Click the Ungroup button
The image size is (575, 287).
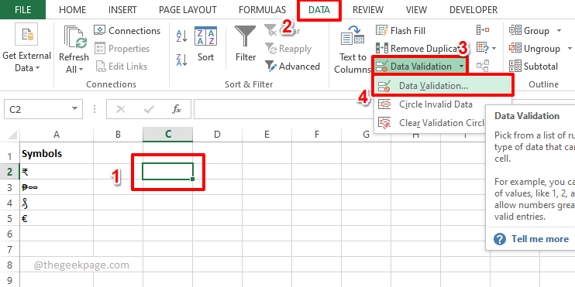[535, 48]
